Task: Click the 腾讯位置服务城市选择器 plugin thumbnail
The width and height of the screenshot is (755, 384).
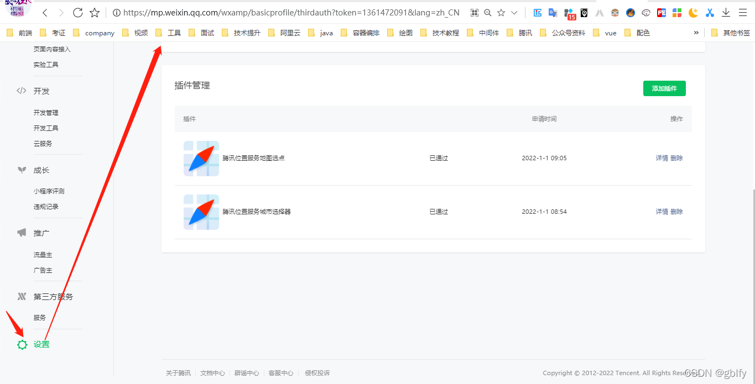Action: click(201, 212)
